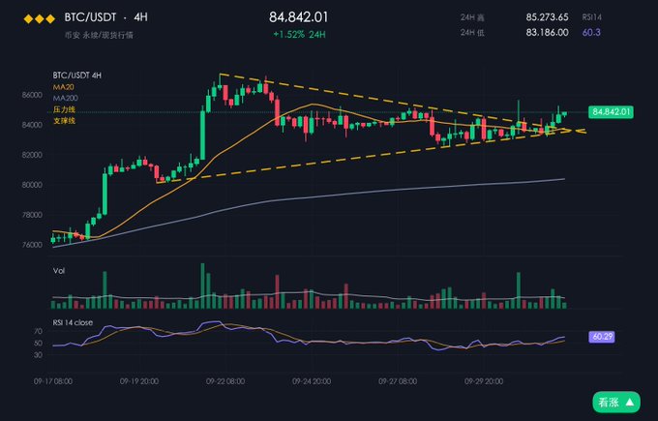Select the 4H timeframe label in header
The height and width of the screenshot is (421, 658).
140,17
